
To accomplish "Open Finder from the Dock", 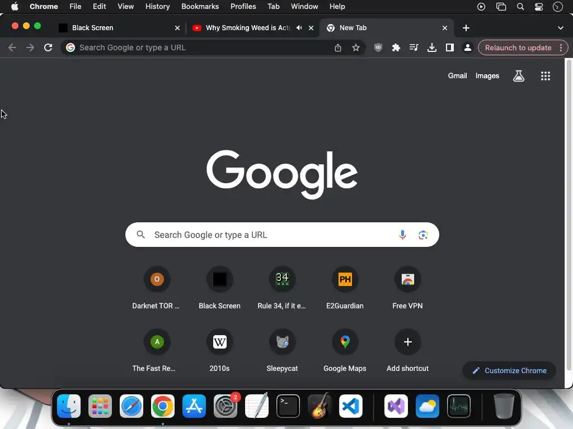I will 69,406.
